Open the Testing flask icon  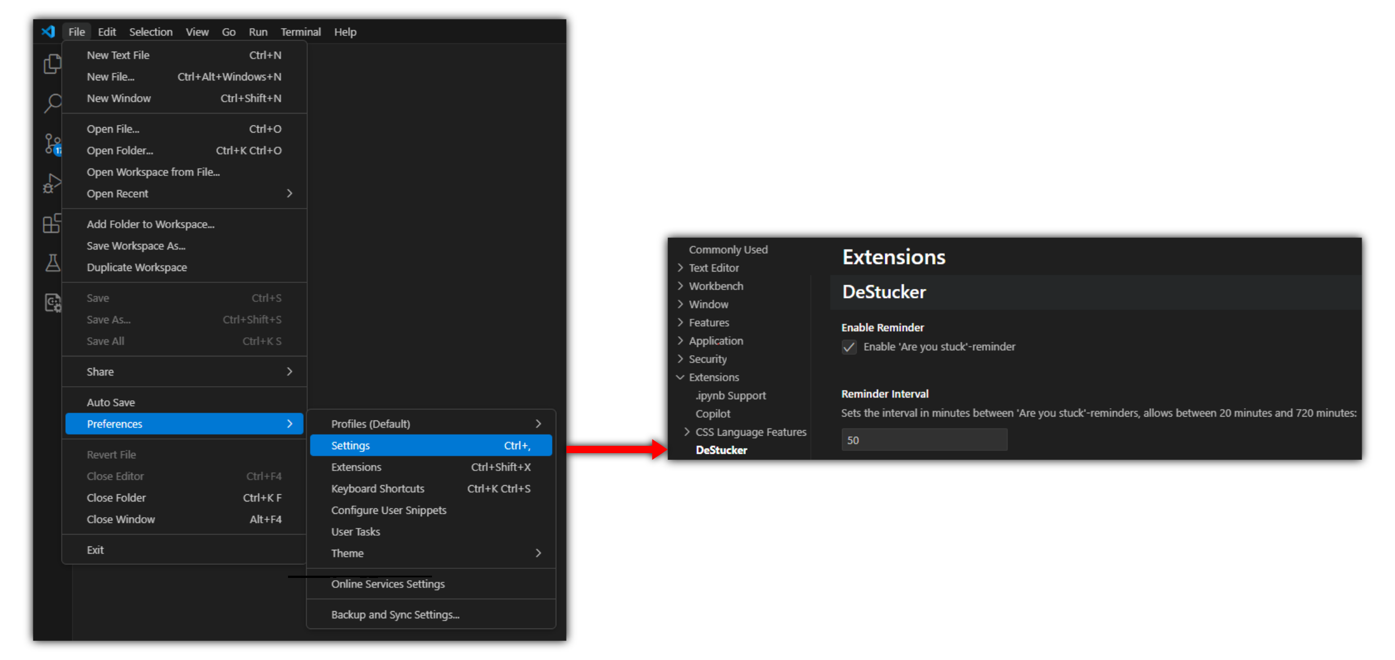(52, 263)
